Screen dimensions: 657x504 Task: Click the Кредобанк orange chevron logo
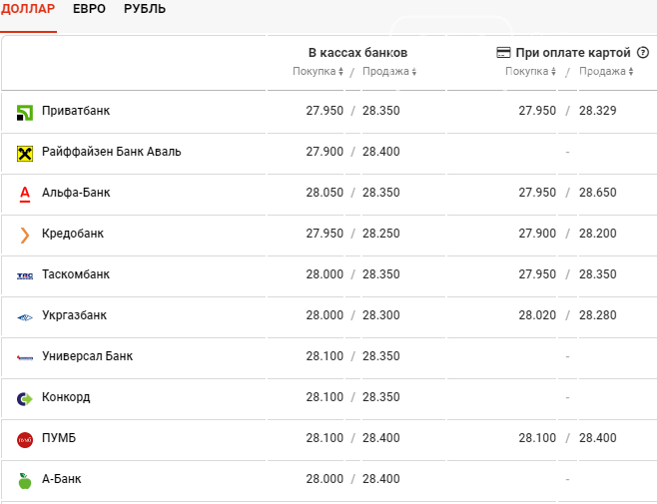[25, 235]
